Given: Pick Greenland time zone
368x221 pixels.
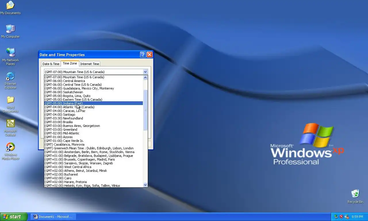Looking at the screenshot, I should pos(93,129).
